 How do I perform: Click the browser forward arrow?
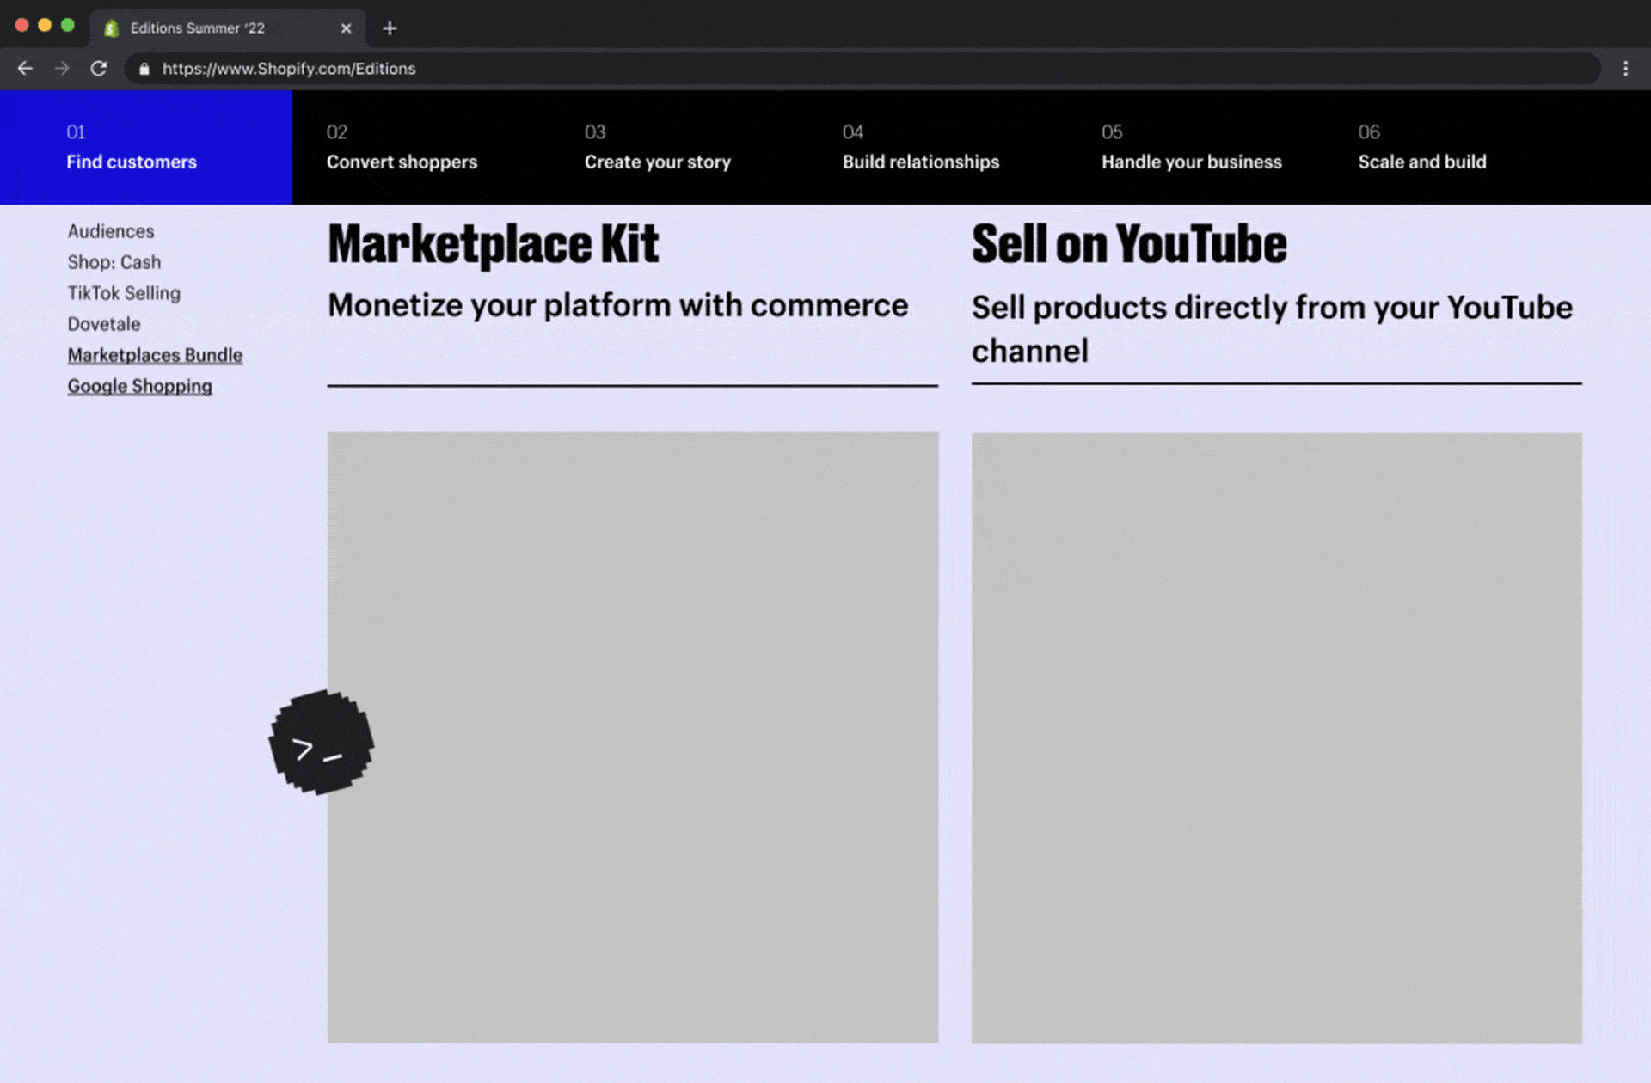62,69
